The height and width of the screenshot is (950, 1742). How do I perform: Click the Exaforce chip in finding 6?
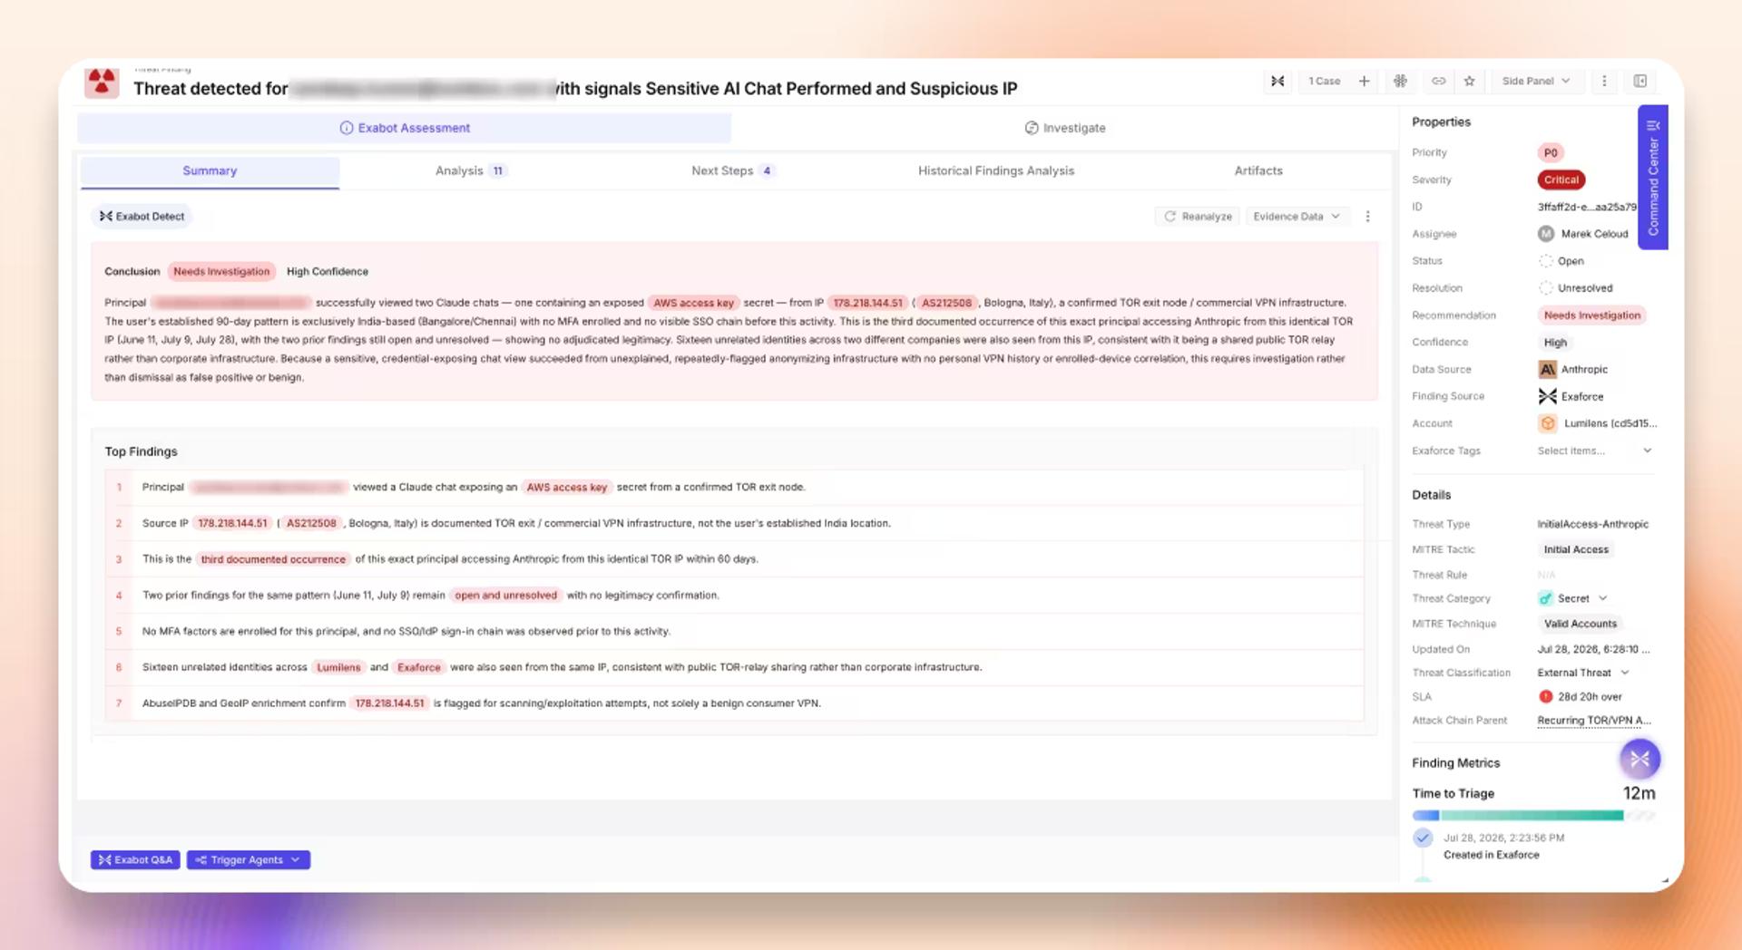click(x=418, y=667)
